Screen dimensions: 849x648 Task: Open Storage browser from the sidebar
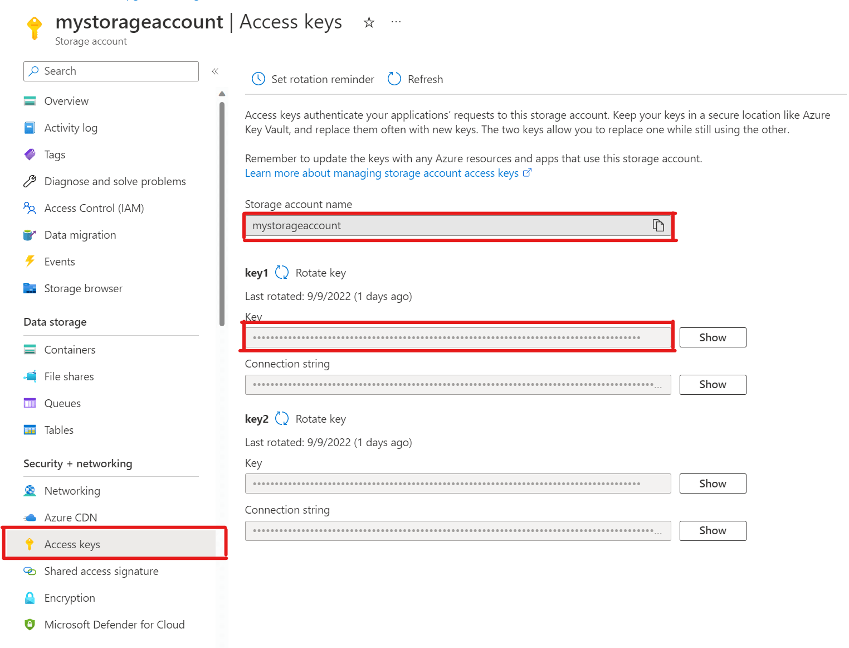[x=83, y=288]
